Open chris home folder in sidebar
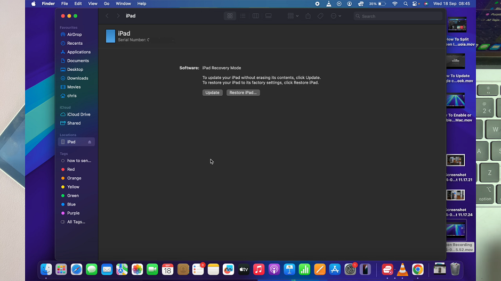Screen dimensions: 501x281 click(71, 96)
